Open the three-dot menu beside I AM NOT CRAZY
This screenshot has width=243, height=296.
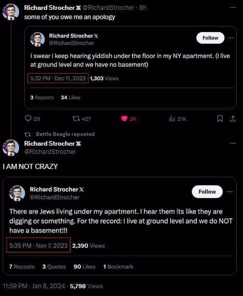pyautogui.click(x=233, y=143)
